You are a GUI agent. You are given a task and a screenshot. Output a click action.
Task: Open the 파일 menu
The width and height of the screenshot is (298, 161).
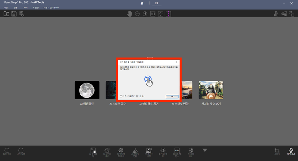pyautogui.click(x=6, y=8)
